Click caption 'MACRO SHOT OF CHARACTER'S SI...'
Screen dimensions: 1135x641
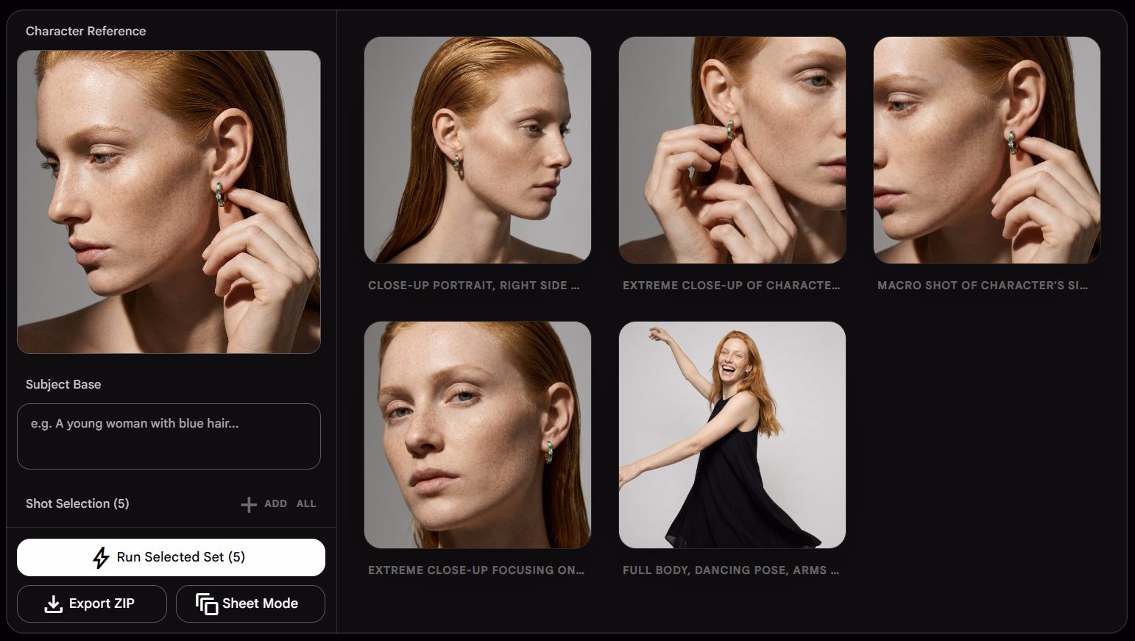pos(983,286)
